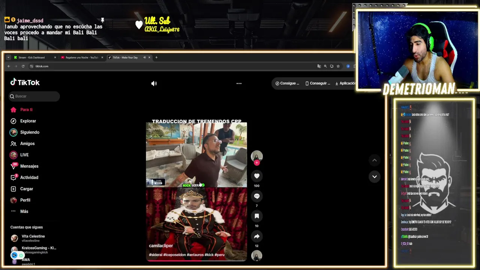Open the three-dot more options menu
Screen dimensions: 480x270
(239, 83)
